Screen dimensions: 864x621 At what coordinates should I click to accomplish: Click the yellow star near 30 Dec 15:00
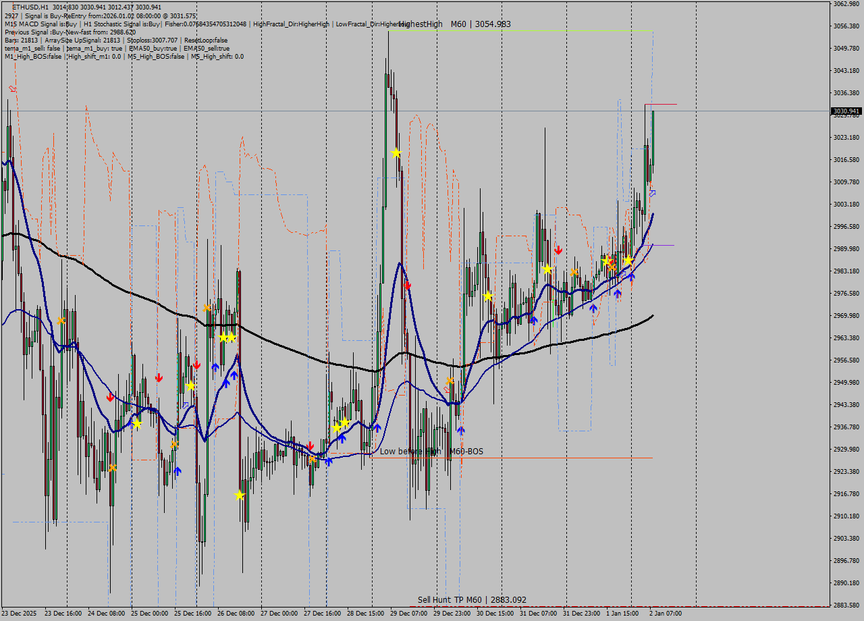(488, 296)
